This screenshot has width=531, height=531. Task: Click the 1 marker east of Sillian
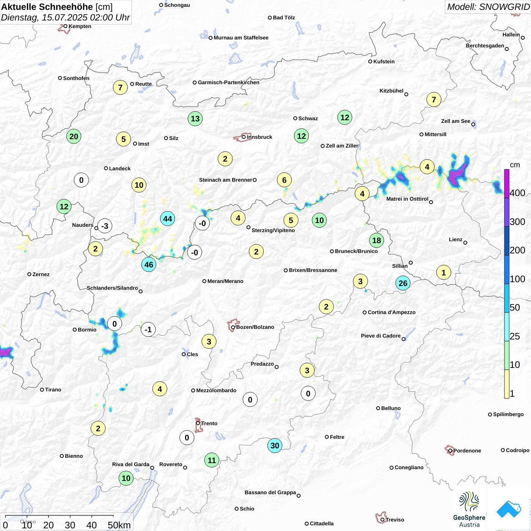[443, 272]
